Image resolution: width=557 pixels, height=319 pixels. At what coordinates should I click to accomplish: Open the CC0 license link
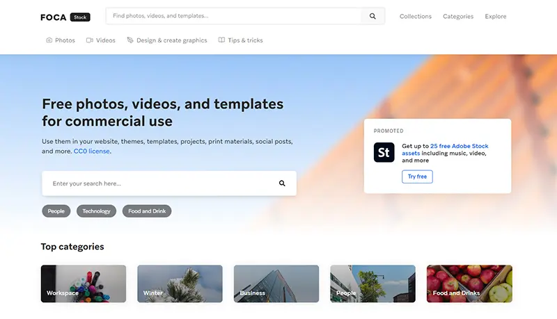tap(92, 151)
